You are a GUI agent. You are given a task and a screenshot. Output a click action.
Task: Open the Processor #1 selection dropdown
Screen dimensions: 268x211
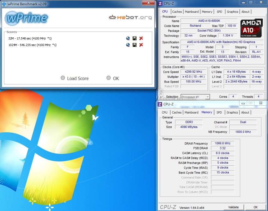pos(195,97)
